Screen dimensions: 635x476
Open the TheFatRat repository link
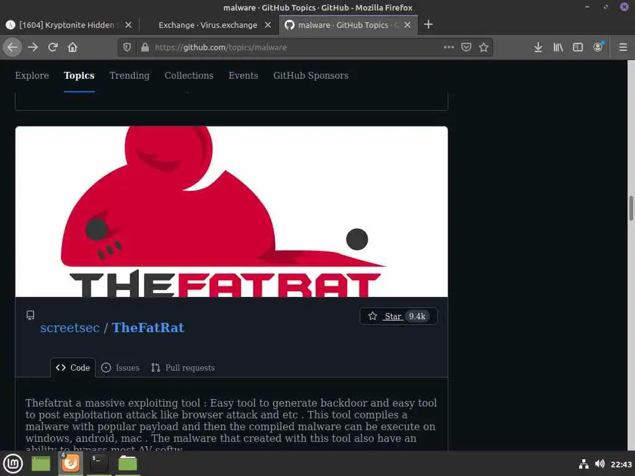pyautogui.click(x=148, y=327)
